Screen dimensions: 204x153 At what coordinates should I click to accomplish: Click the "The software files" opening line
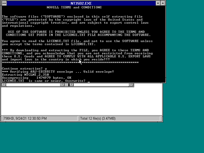(x=72, y=17)
